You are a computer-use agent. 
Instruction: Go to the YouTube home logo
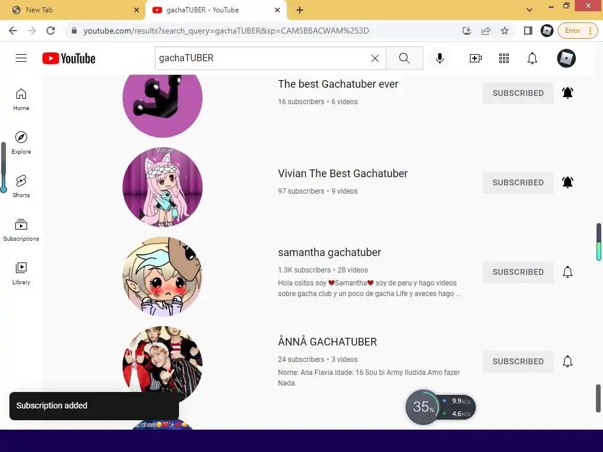click(69, 58)
